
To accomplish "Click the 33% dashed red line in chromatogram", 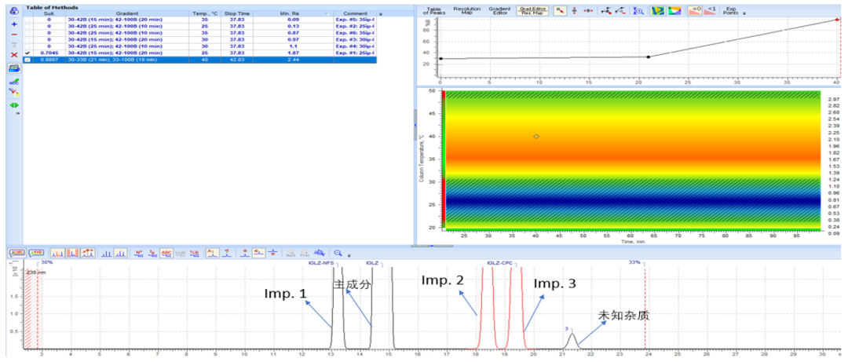I will [x=645, y=305].
